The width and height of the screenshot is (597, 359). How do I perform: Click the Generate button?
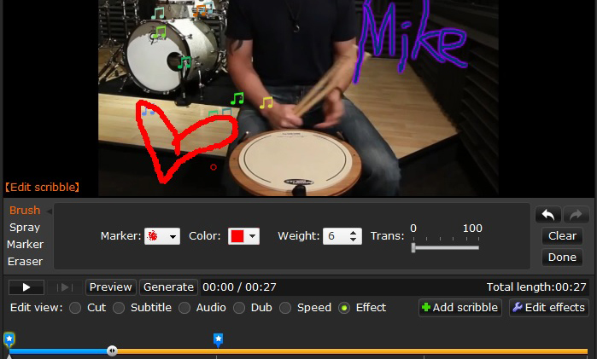[168, 287]
